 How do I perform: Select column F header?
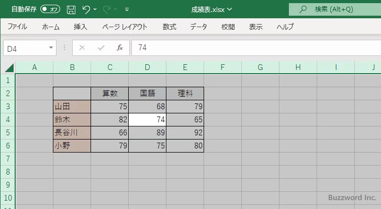(x=222, y=67)
